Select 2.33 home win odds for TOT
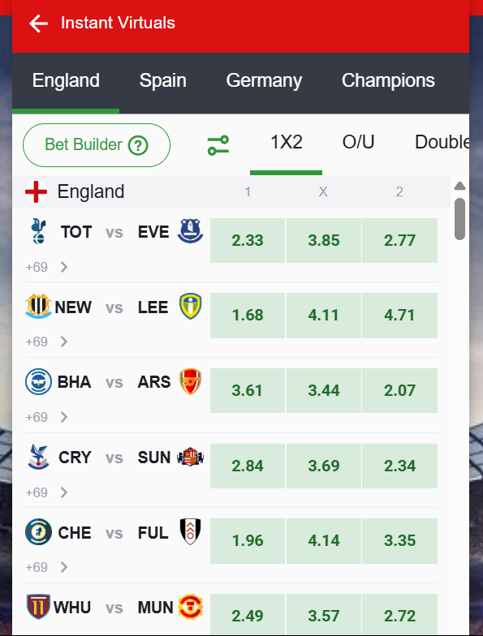The image size is (483, 636). tap(248, 240)
